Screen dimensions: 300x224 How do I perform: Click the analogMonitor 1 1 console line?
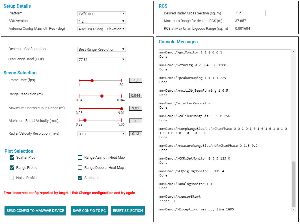(x=186, y=184)
